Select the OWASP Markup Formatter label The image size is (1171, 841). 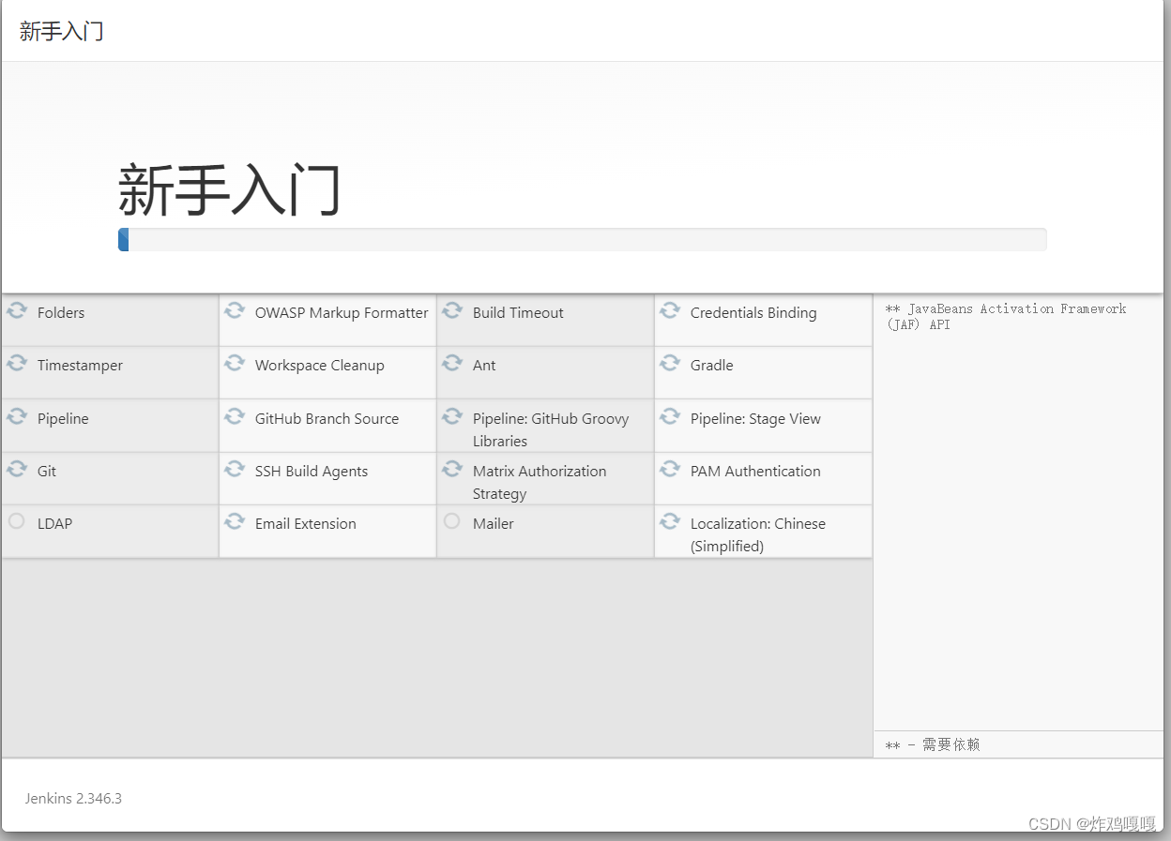point(342,313)
